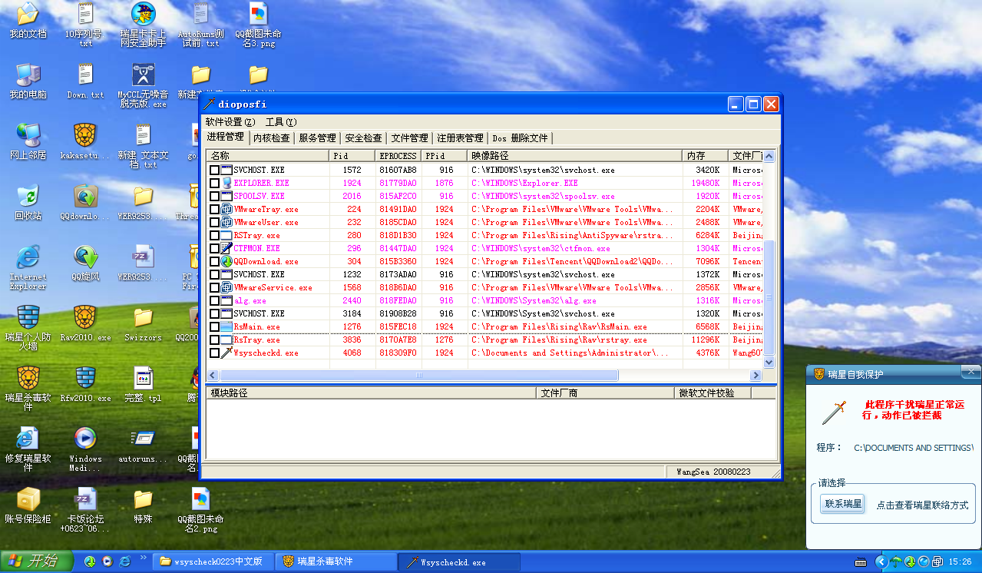
Task: Click the green umbrella tray icon
Action: tap(895, 562)
